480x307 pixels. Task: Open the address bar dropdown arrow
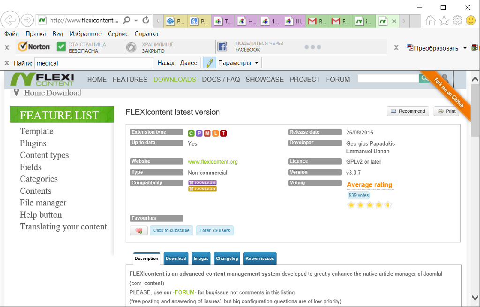coord(136,21)
